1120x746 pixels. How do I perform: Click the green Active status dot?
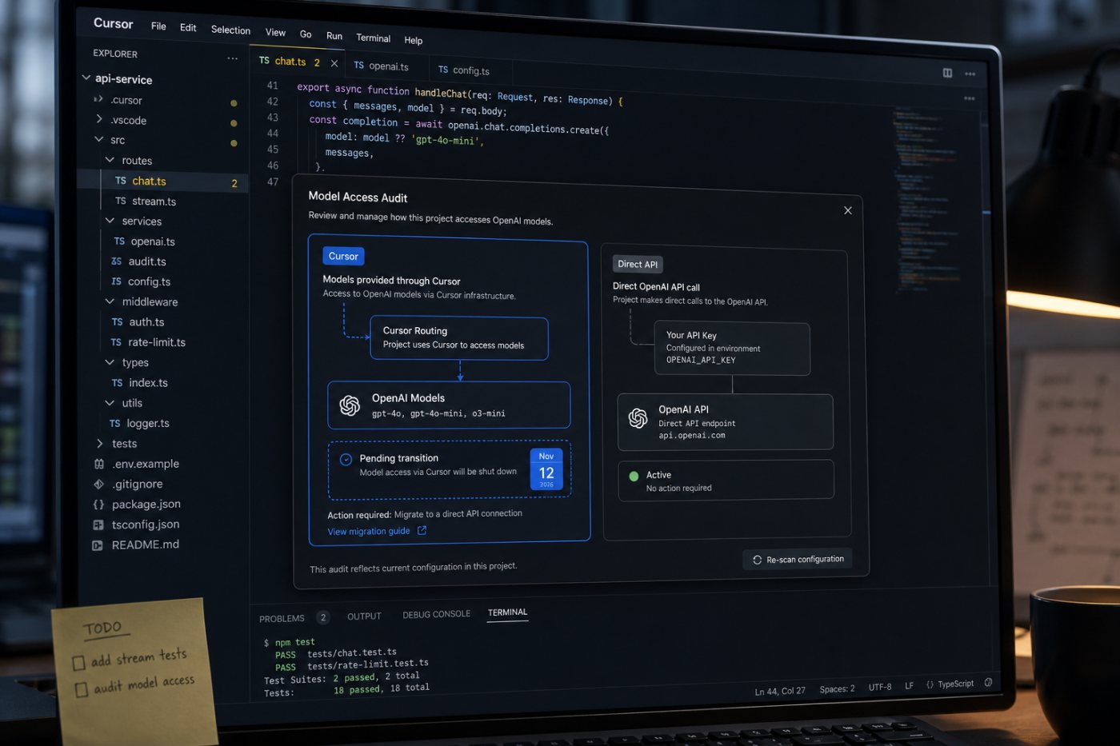[x=634, y=477]
